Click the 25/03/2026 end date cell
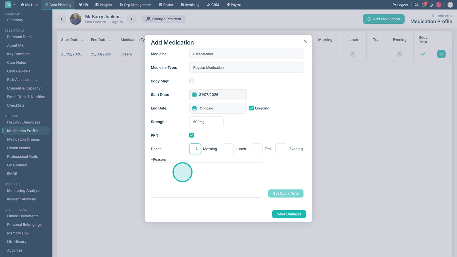Viewport: 457px width, 257px height. tap(101, 54)
